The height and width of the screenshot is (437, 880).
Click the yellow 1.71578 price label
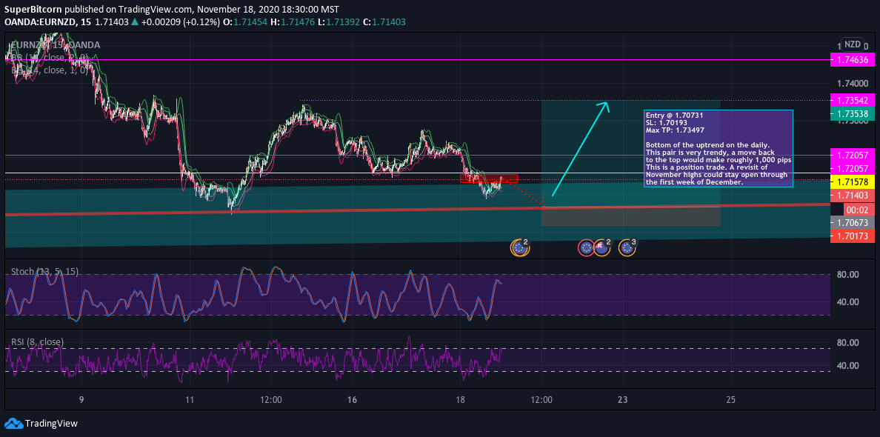pyautogui.click(x=852, y=182)
